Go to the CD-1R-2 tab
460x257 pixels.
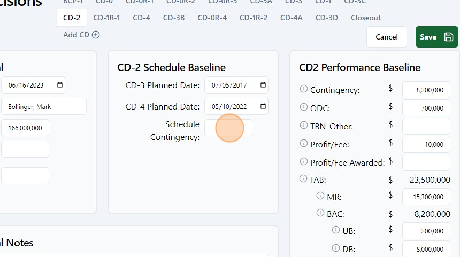(254, 18)
